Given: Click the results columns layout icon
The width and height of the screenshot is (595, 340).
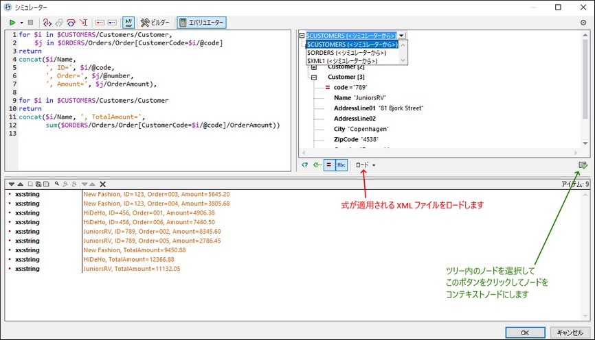Looking at the screenshot, I should 46,184.
